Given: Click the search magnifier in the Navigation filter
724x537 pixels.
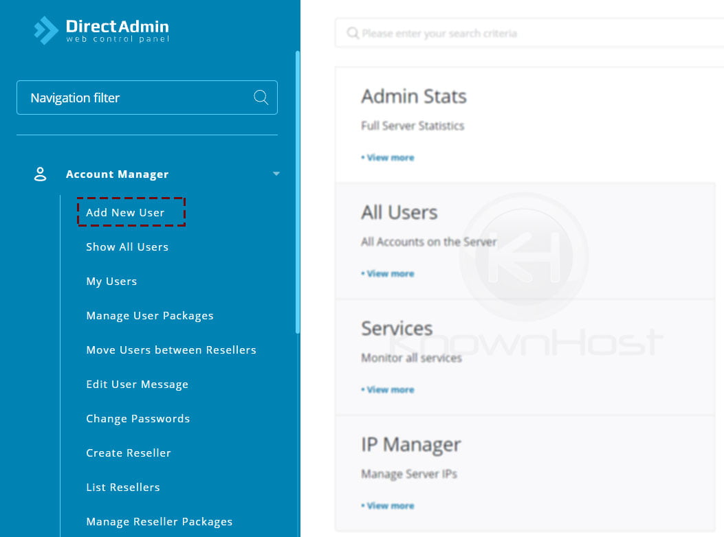Looking at the screenshot, I should 261,98.
